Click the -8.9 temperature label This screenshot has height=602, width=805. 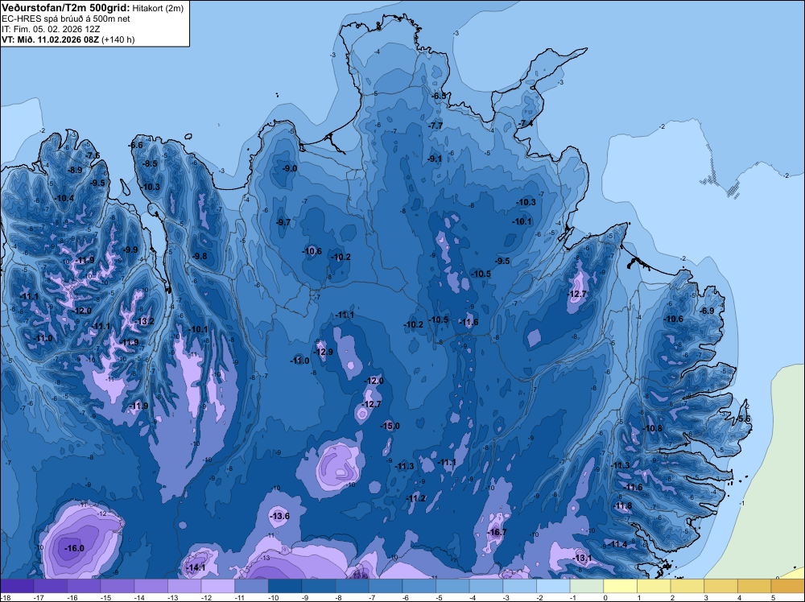[75, 170]
